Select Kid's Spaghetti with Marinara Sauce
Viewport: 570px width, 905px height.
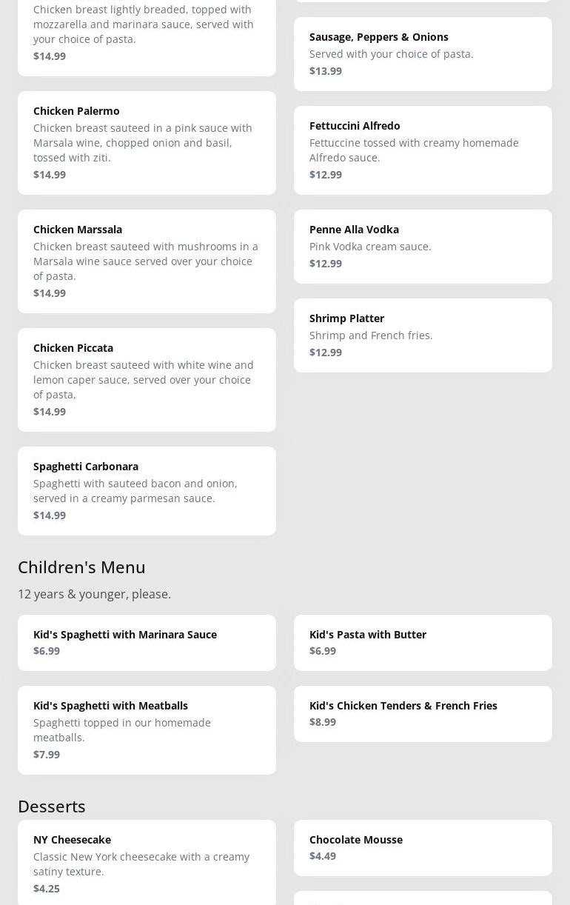pyautogui.click(x=147, y=642)
